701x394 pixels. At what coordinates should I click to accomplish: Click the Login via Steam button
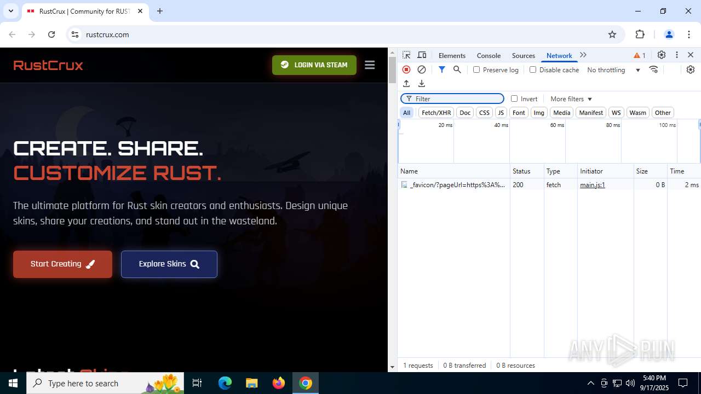coord(314,65)
